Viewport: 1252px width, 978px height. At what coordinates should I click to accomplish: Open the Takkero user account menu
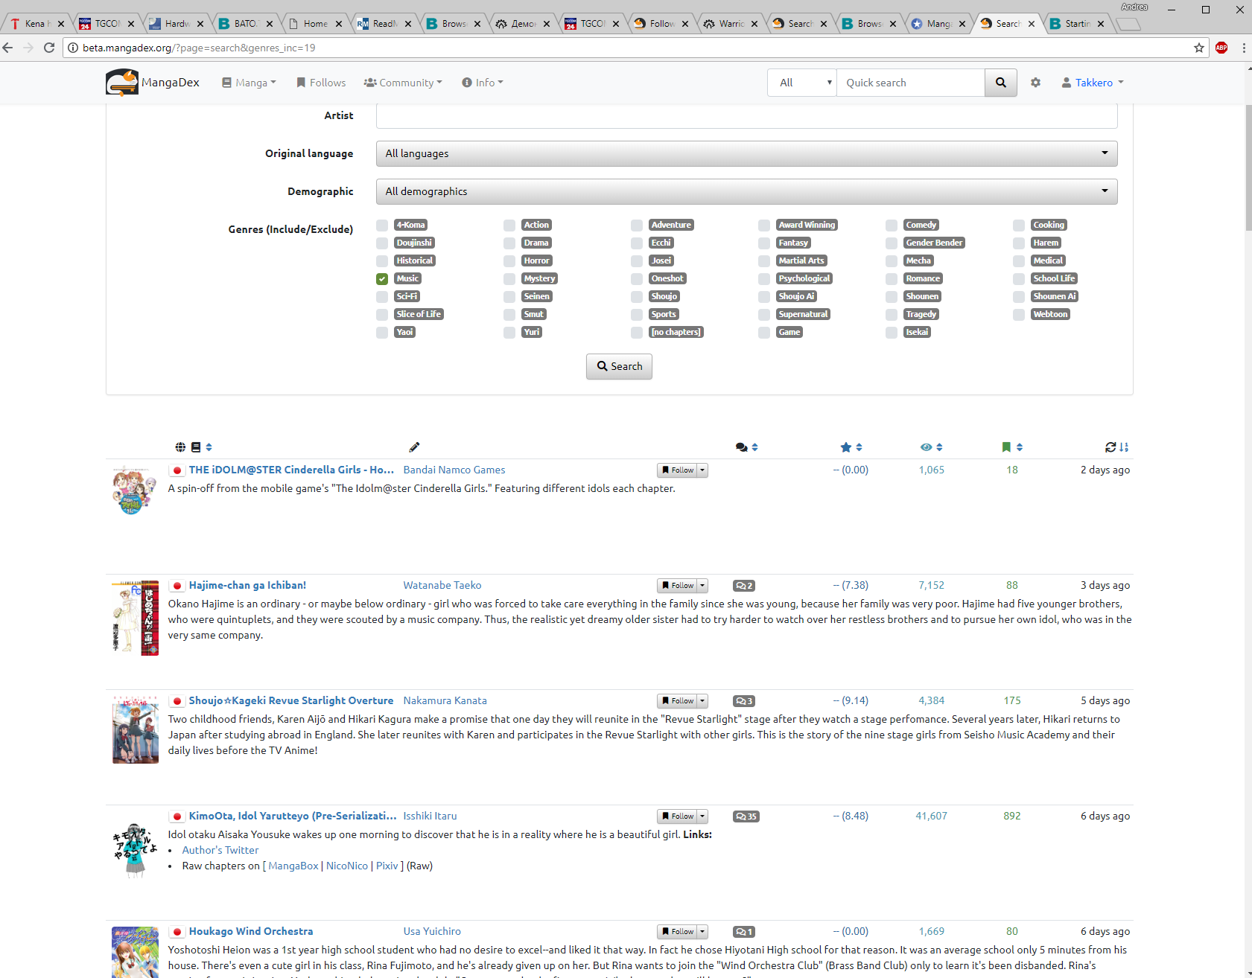1093,83
